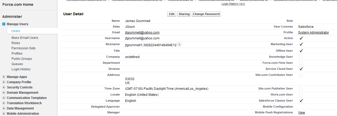The height and width of the screenshot is (116, 337).
Task: Toggle the Work.com User checkbox
Action: click(x=301, y=95)
